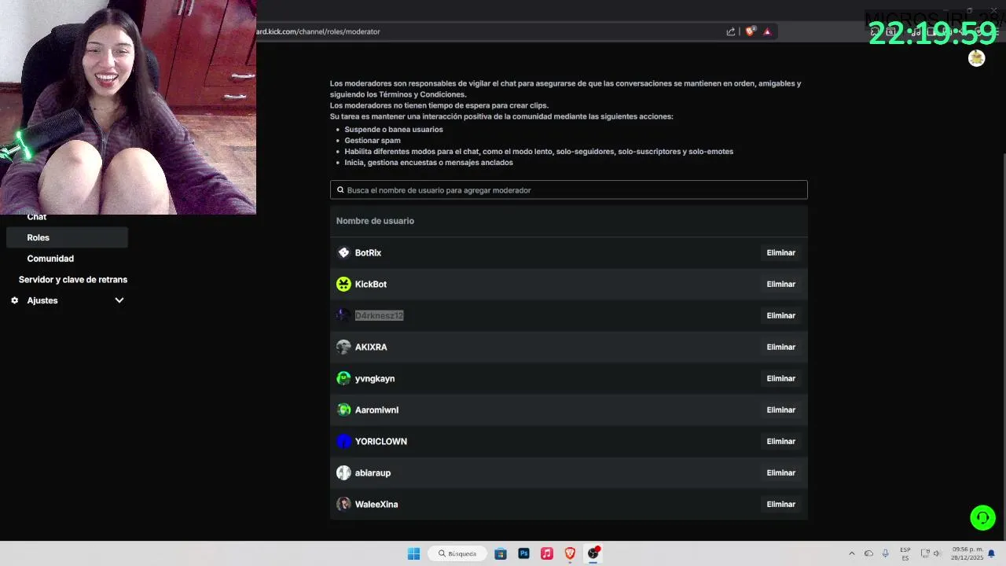Open OBS Studio from taskbar
Screen dimensions: 1006x566
593,553
